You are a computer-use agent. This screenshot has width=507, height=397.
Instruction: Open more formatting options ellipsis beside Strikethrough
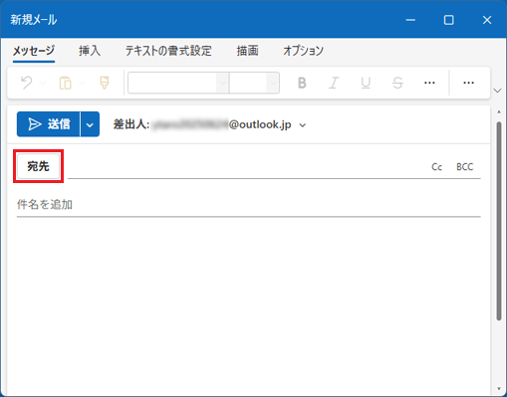tap(429, 83)
